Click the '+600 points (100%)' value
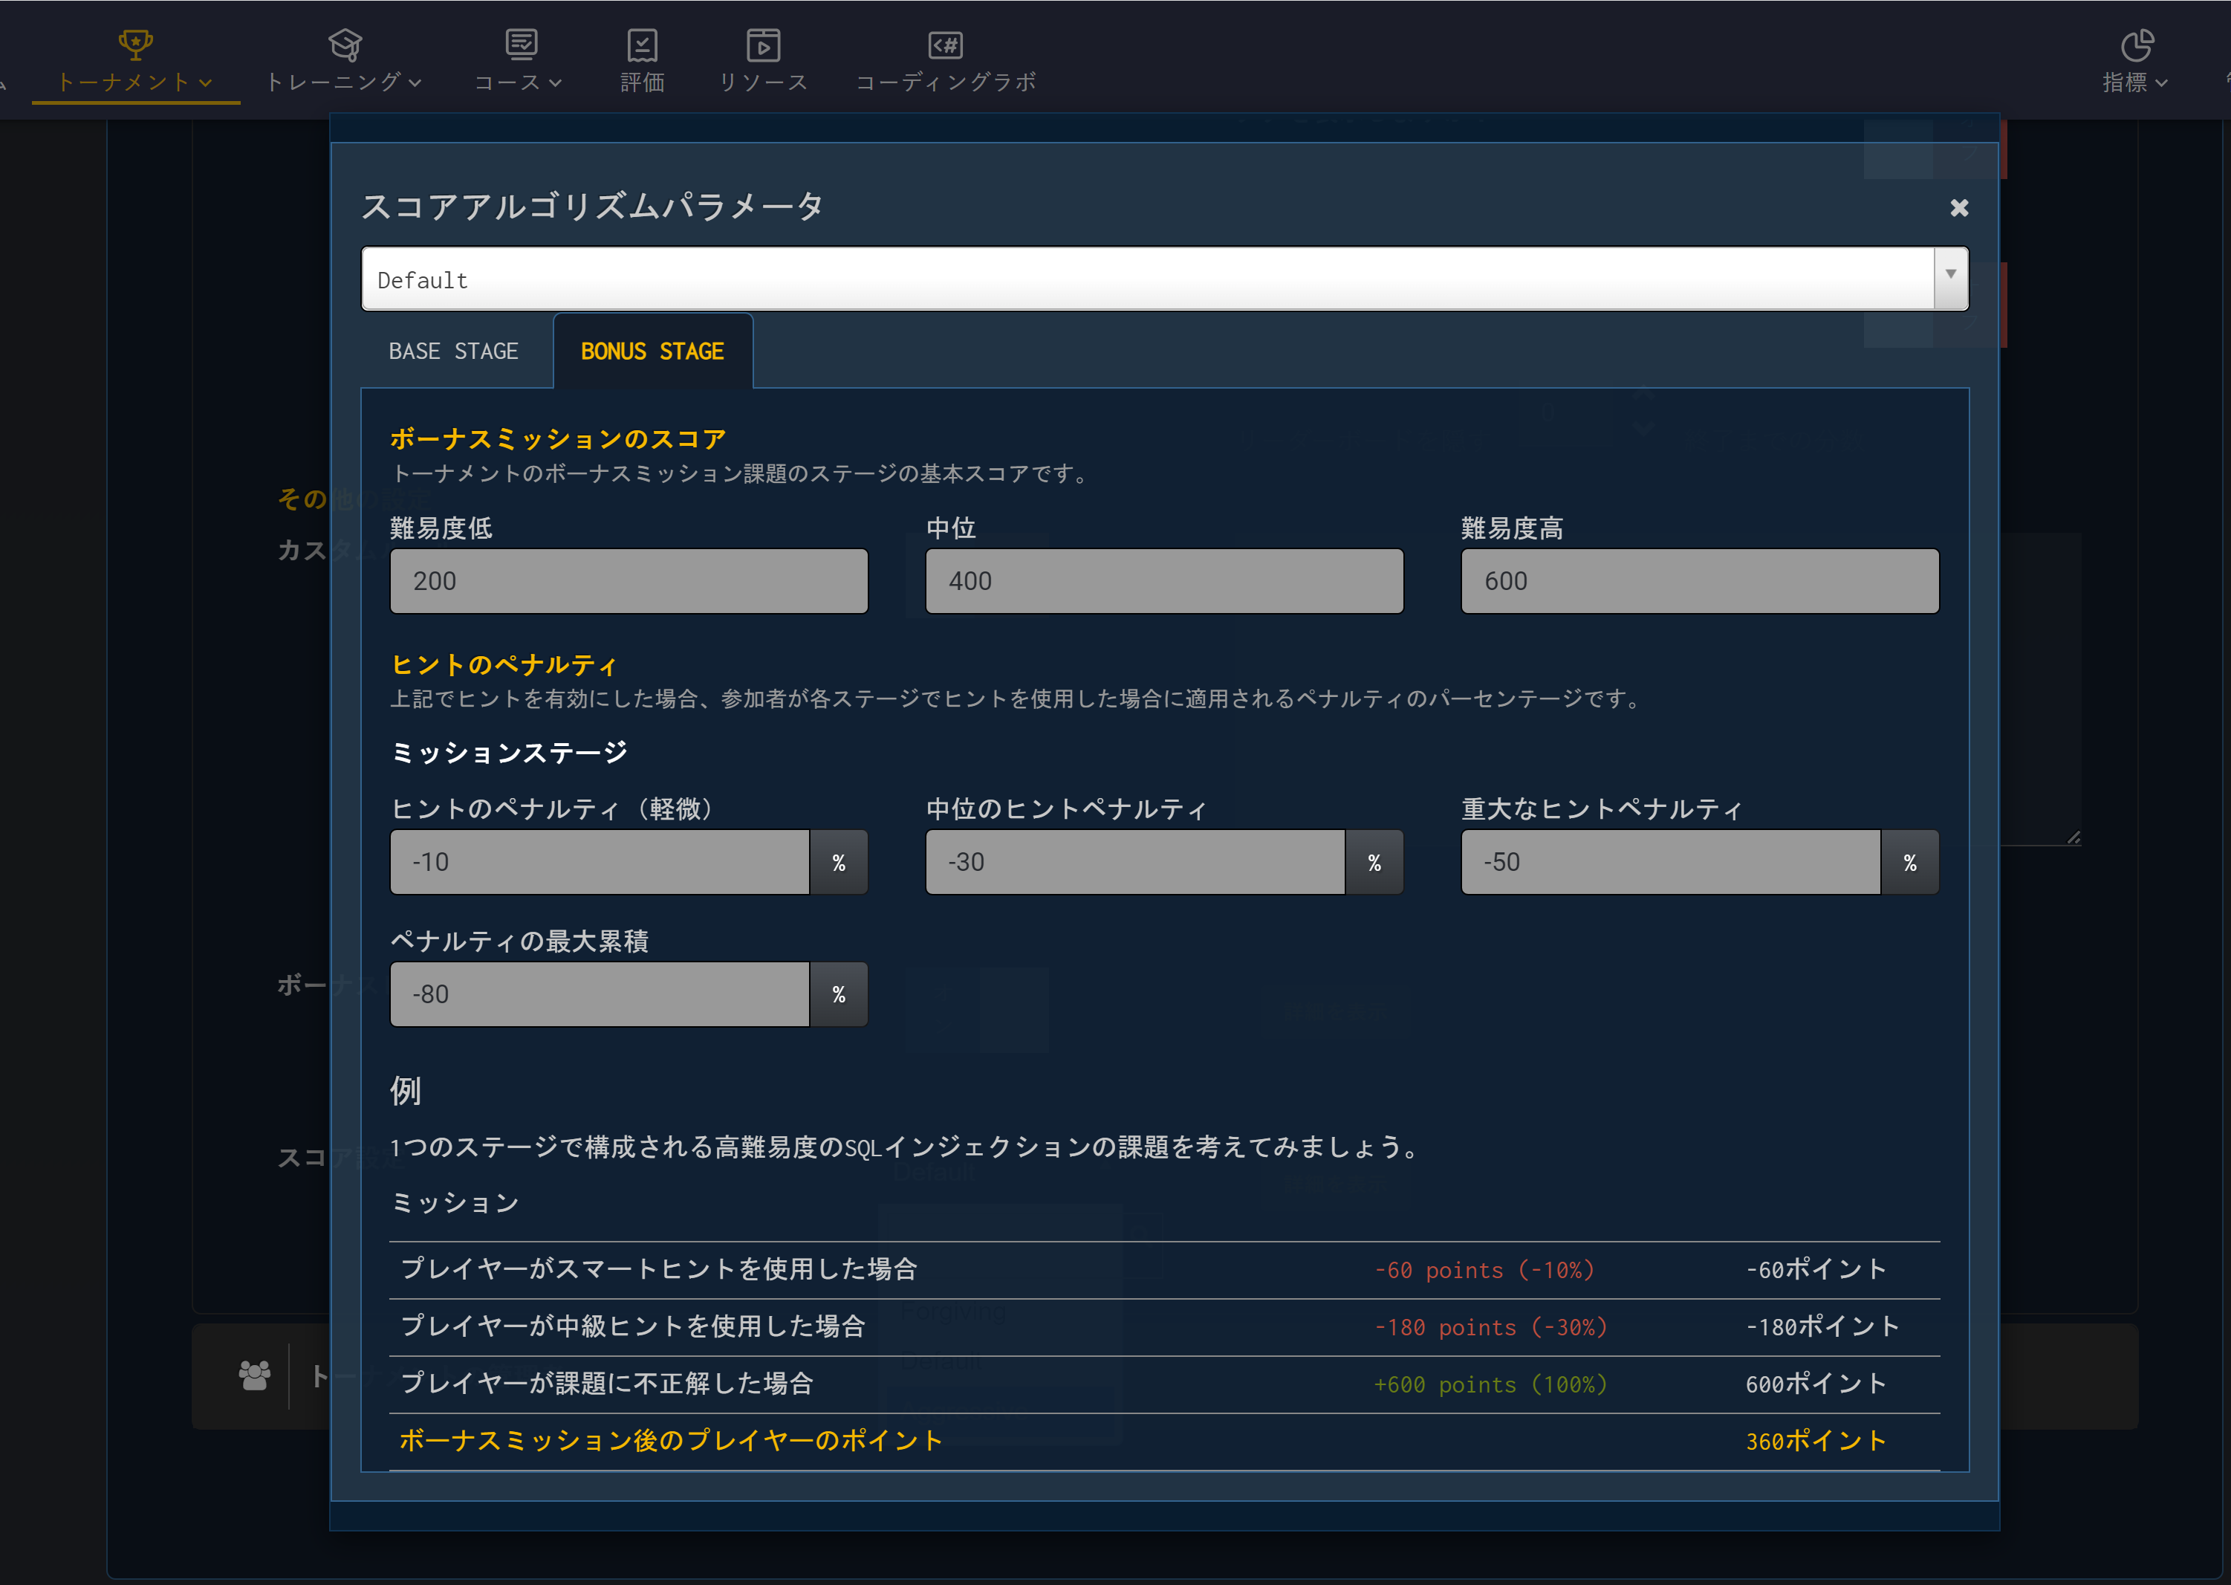2231x1585 pixels. pos(1490,1384)
